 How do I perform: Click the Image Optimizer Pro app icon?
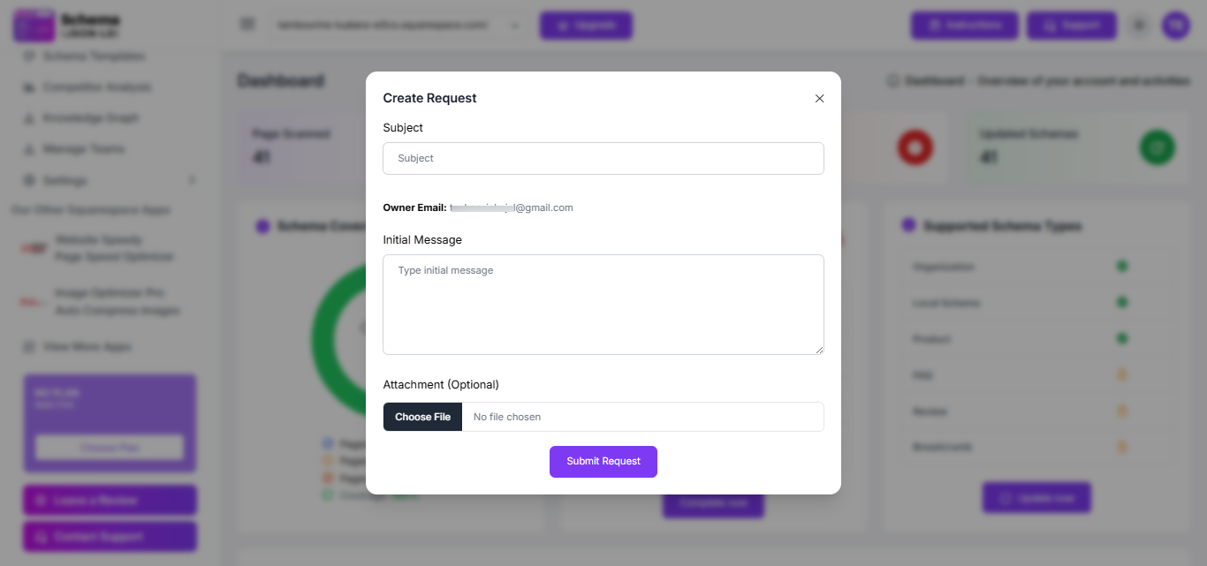tap(34, 302)
